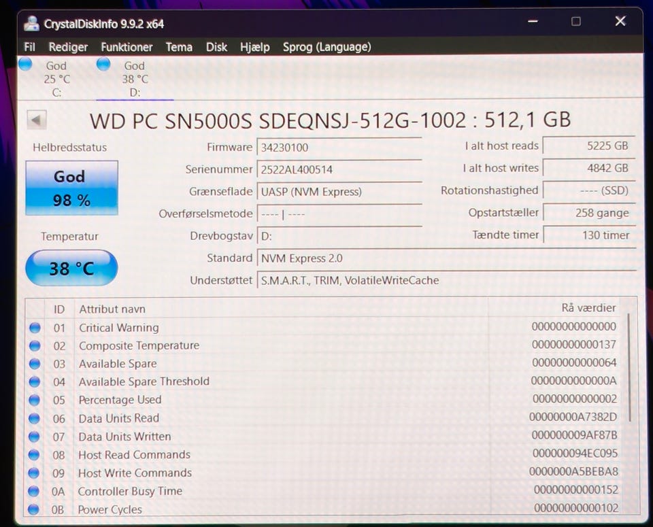The image size is (653, 527).
Task: Click the blue status orb for drive C:
Action: click(x=25, y=64)
